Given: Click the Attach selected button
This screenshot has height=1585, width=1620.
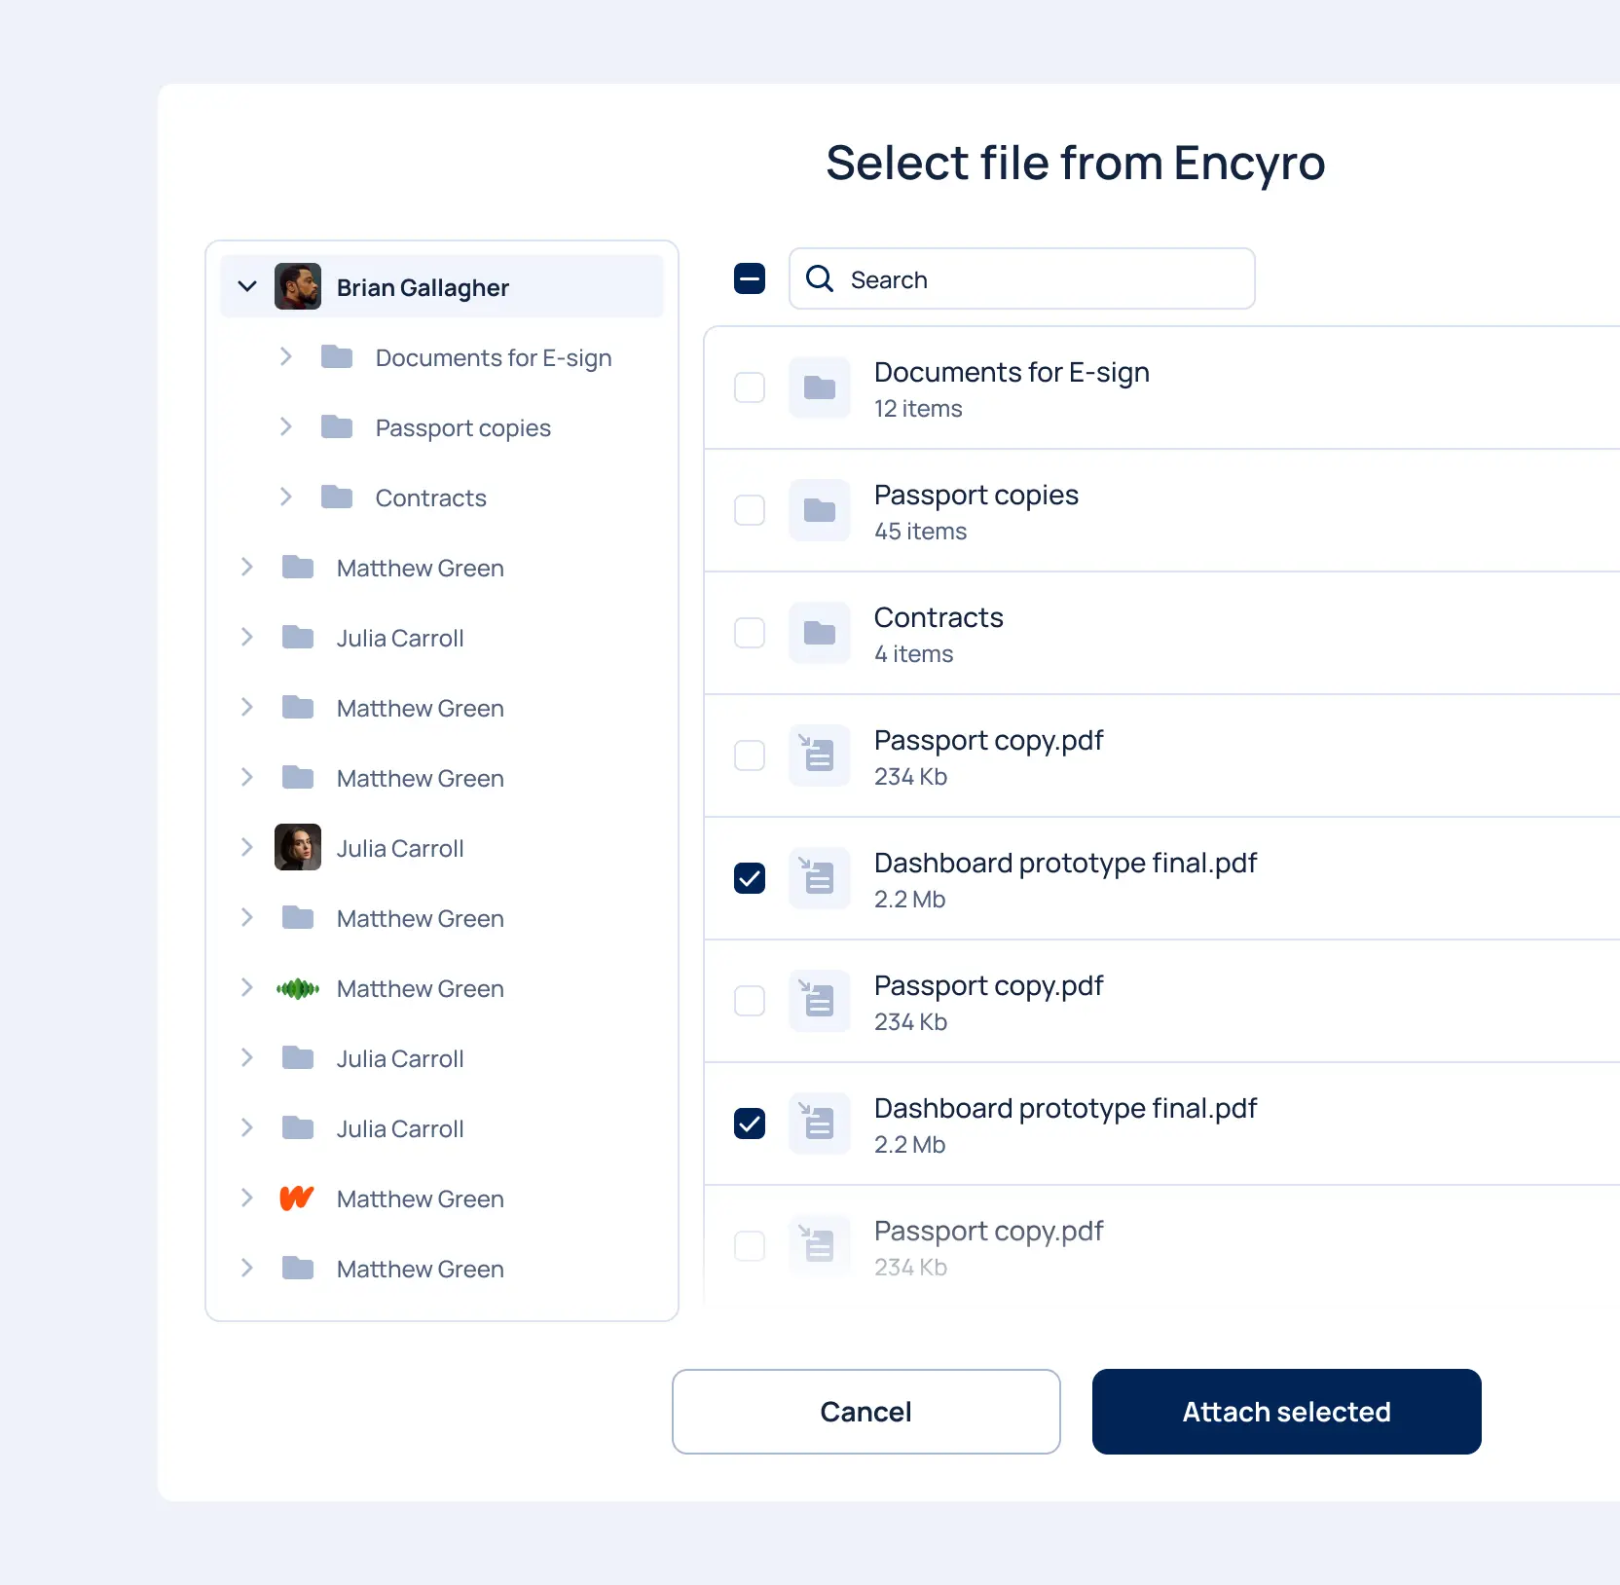Looking at the screenshot, I should [1287, 1412].
